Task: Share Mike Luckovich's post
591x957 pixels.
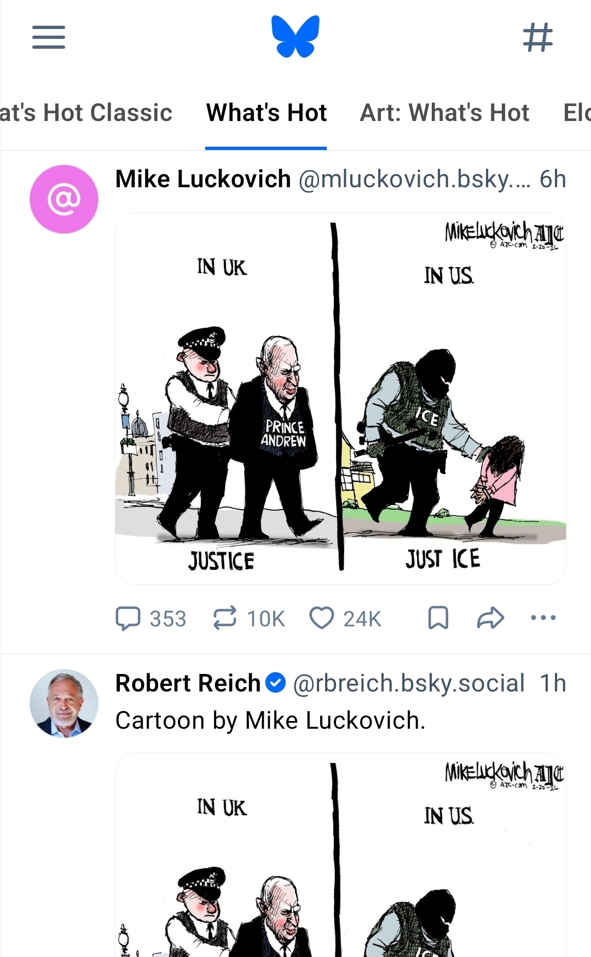Action: tap(490, 618)
